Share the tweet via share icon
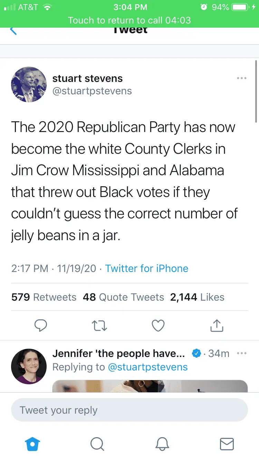This screenshot has height=461, width=259. click(x=217, y=325)
